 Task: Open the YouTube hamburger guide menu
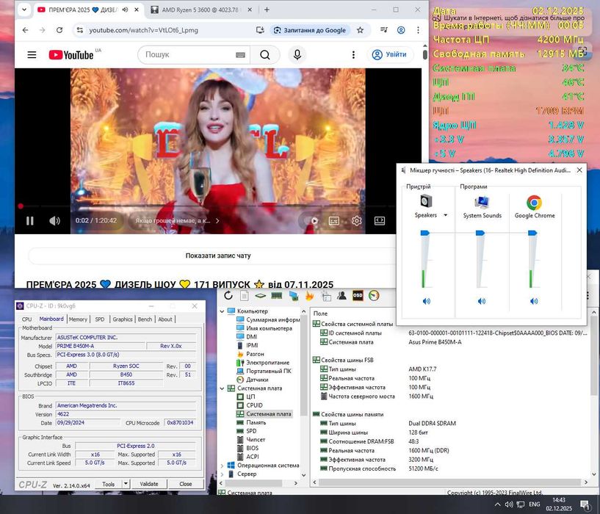32,54
